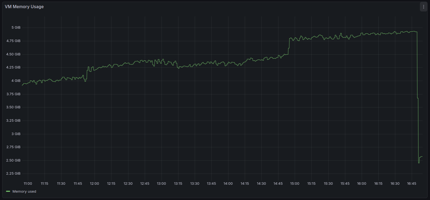
Task: Click the memory line start near 11:00
Action: click(x=23, y=85)
